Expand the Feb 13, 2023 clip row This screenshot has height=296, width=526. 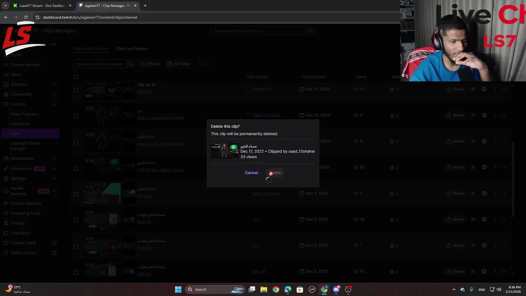pos(504,89)
